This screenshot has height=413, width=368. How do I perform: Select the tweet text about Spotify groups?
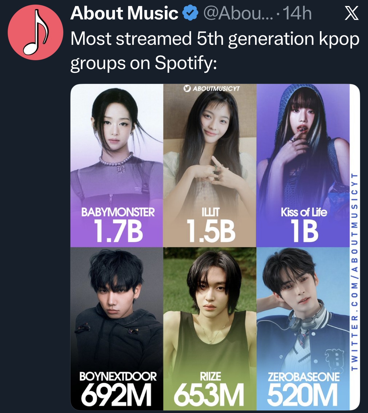[x=215, y=51]
